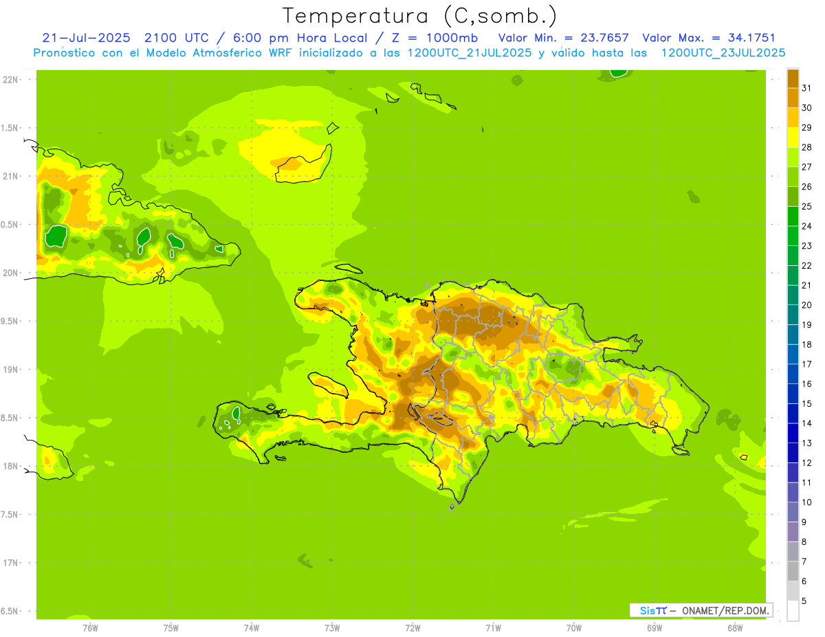This screenshot has height=637, width=825.
Task: Click the blue legend band between 15 and 16
Action: point(793,393)
